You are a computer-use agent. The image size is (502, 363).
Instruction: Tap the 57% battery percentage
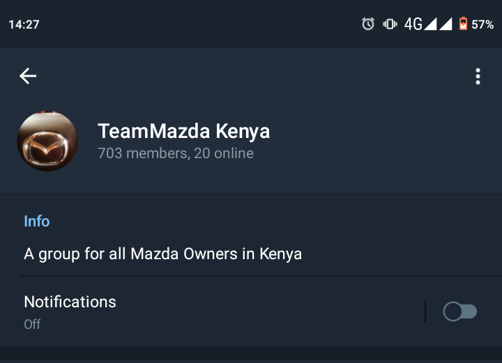(x=482, y=24)
